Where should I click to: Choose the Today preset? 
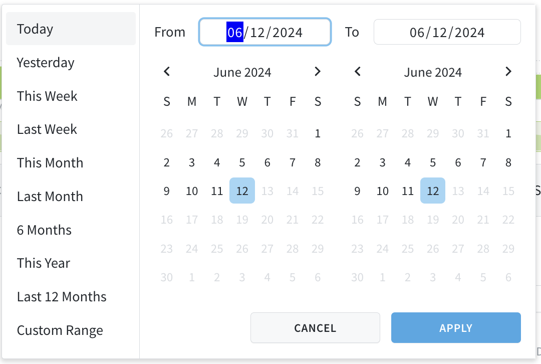[x=35, y=29]
